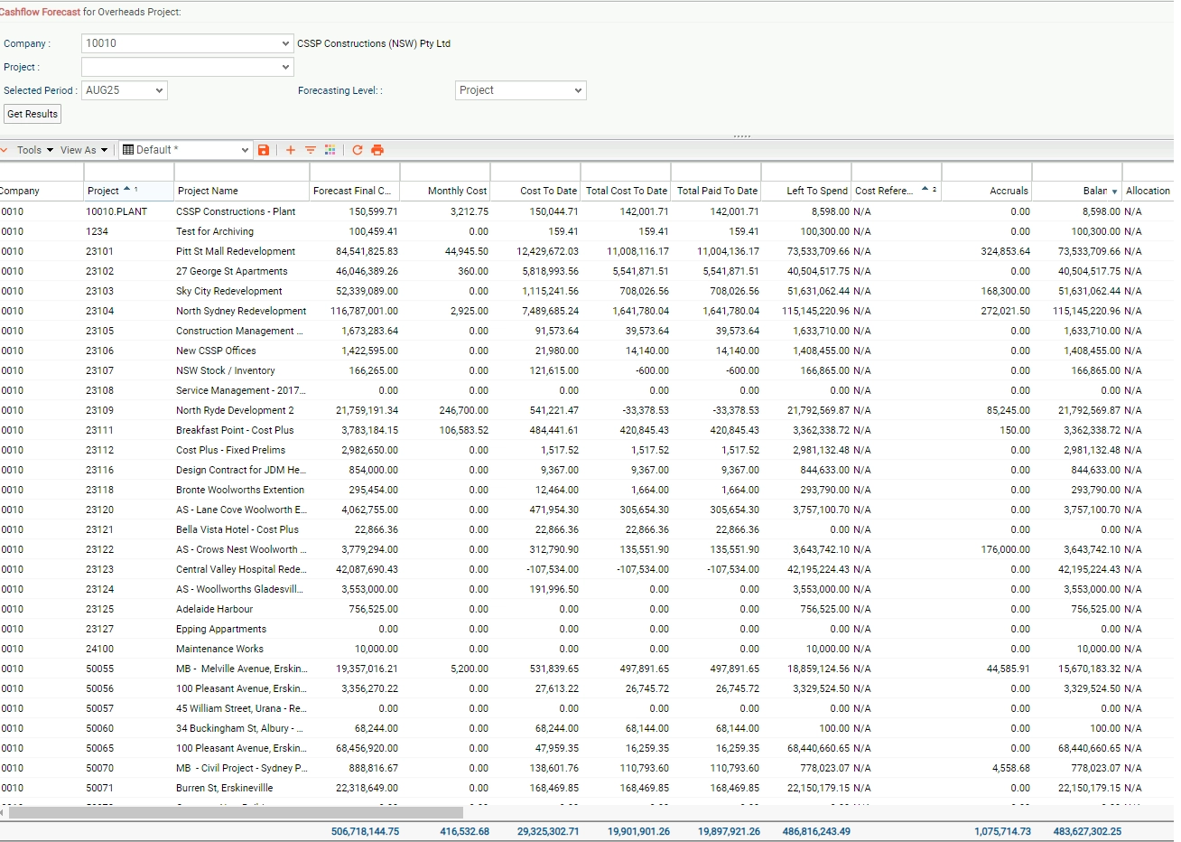Click left to spend total 486,816,243.49
The width and height of the screenshot is (1181, 842).
[x=816, y=831]
